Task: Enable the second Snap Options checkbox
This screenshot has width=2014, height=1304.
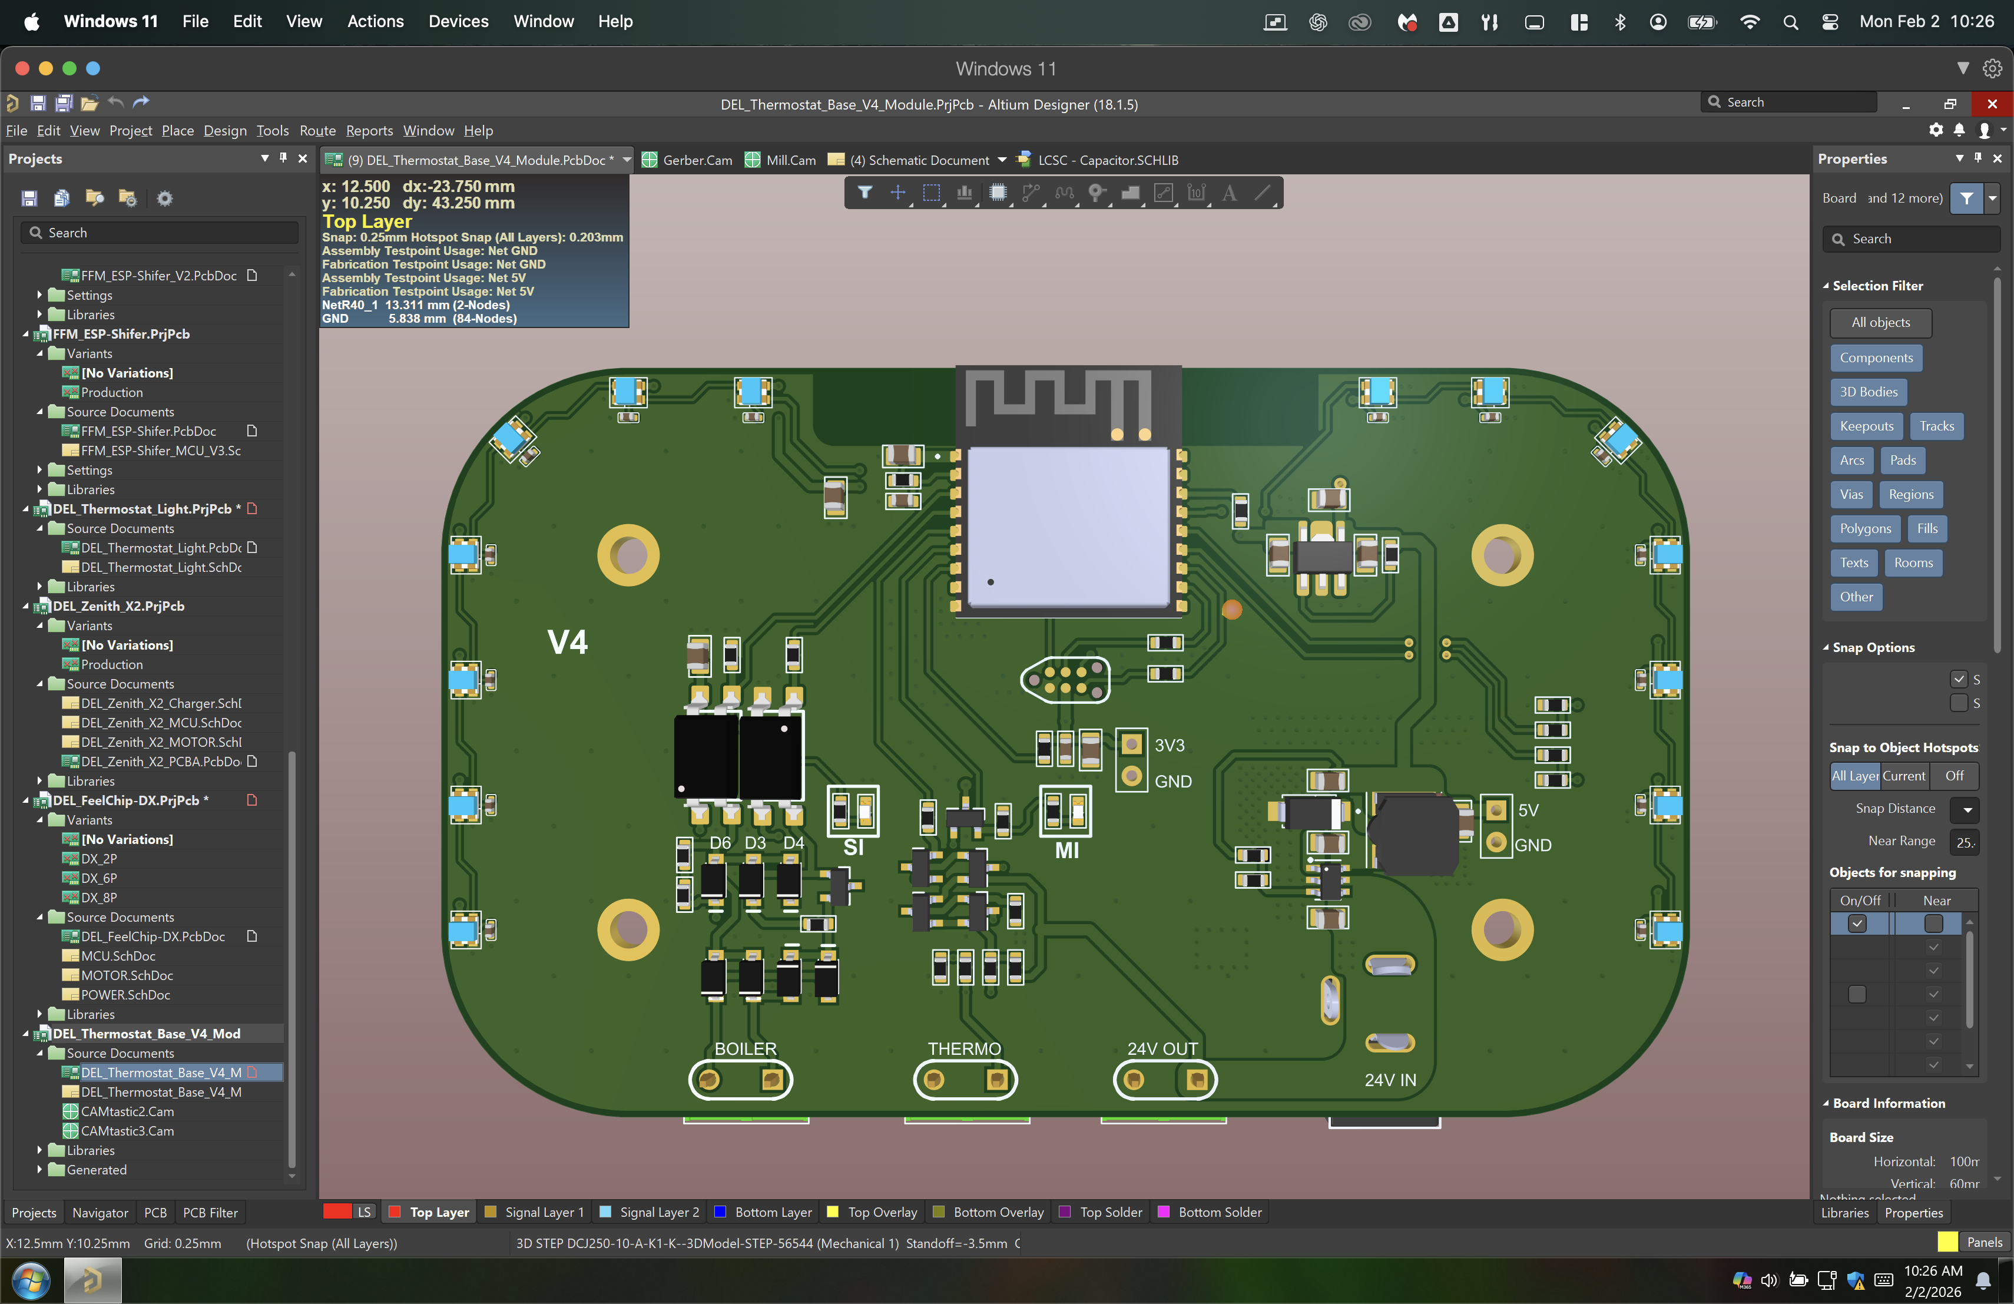Action: click(1958, 702)
